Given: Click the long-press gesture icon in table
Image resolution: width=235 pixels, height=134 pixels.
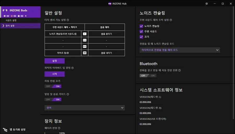Looking at the screenshot, I should pos(85,53).
